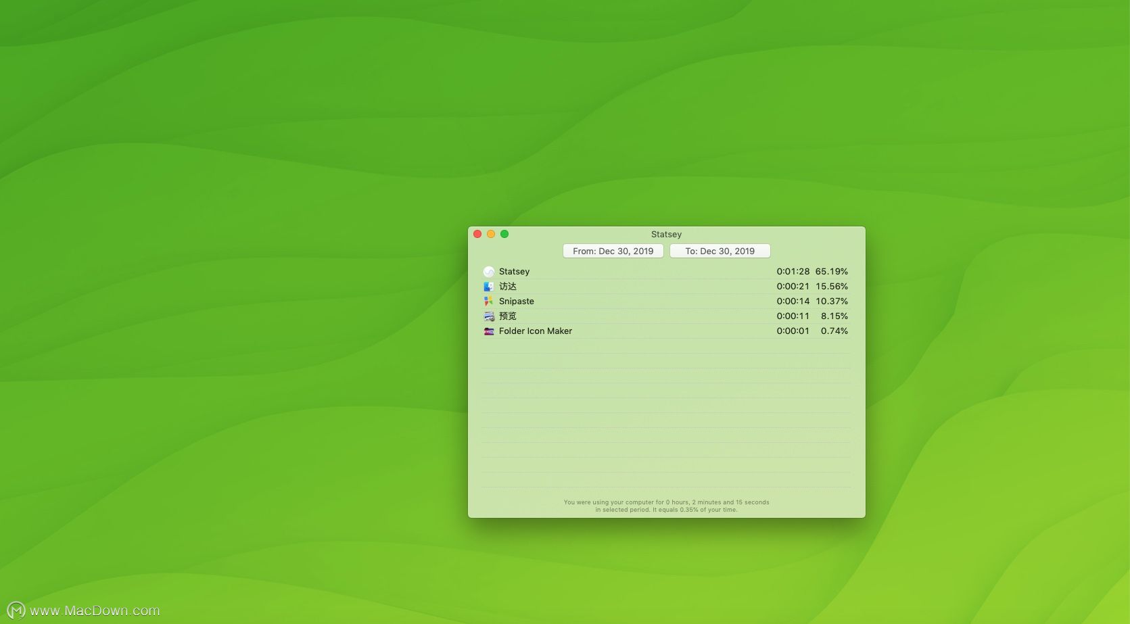Open the To: Dec 30, 2019 date picker
Screen dimensions: 1130x624
(x=720, y=251)
